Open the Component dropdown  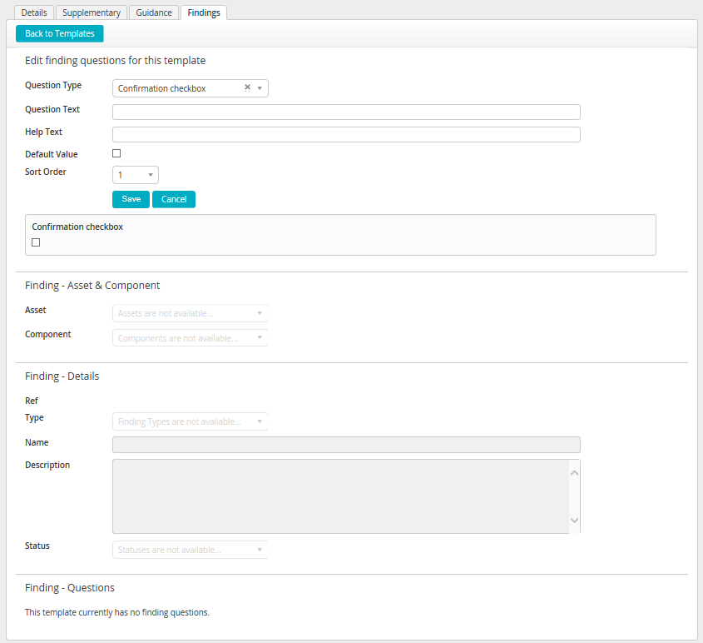(190, 338)
